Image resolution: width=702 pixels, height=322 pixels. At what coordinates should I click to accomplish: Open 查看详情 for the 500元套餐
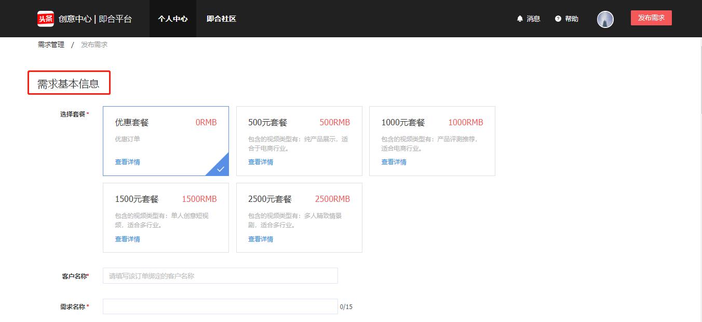coord(260,162)
